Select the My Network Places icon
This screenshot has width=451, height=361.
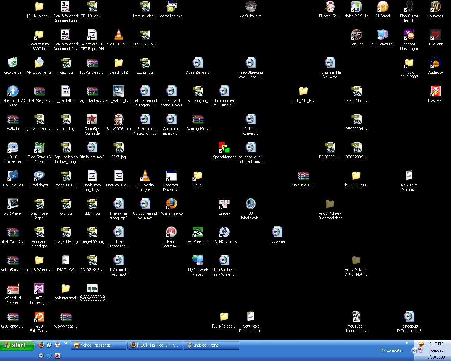pos(198,265)
